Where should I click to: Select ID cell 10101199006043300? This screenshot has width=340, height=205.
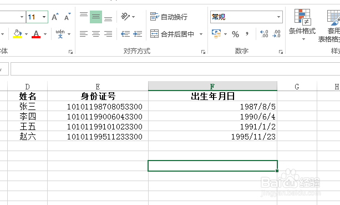pyautogui.click(x=98, y=116)
